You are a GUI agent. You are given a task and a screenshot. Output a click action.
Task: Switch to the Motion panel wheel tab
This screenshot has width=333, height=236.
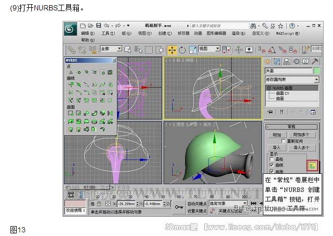[296, 62]
